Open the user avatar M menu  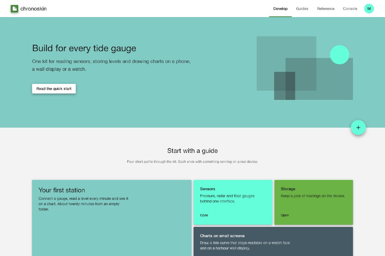point(369,9)
